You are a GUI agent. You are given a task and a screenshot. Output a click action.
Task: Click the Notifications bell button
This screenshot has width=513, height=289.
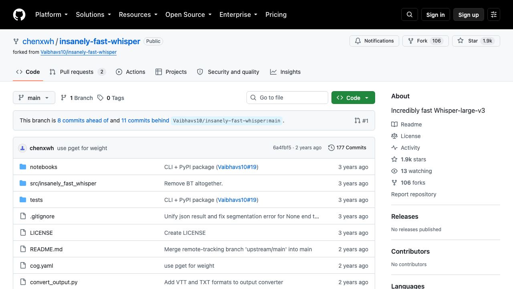coord(374,41)
